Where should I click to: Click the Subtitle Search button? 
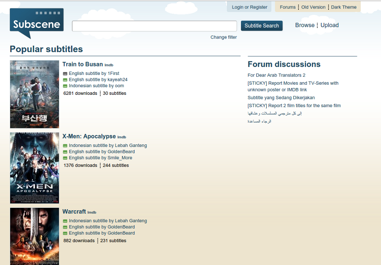click(x=262, y=26)
